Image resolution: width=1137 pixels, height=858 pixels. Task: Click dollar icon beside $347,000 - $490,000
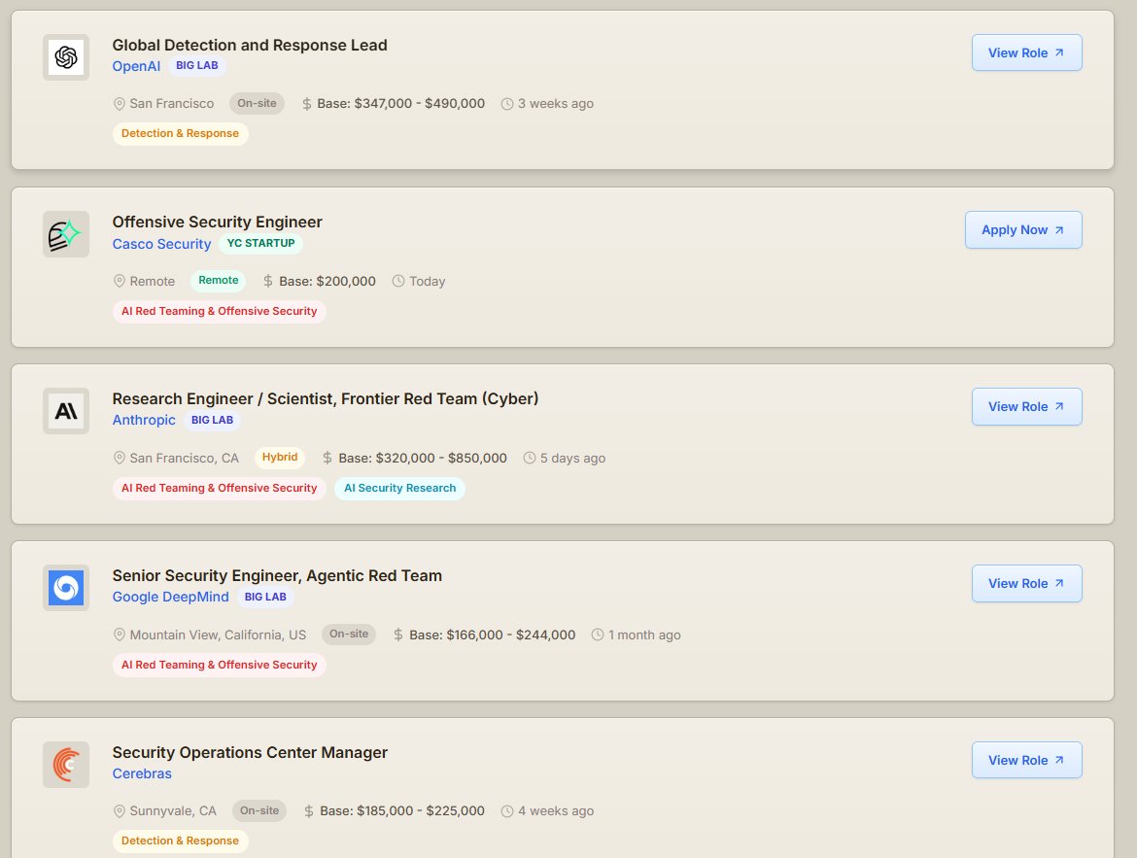307,104
